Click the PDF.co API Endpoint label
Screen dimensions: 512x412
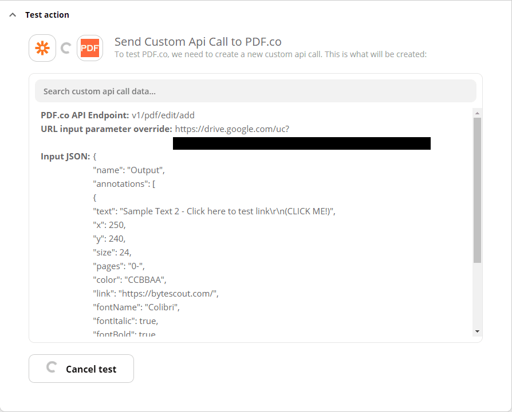pyautogui.click(x=85, y=115)
